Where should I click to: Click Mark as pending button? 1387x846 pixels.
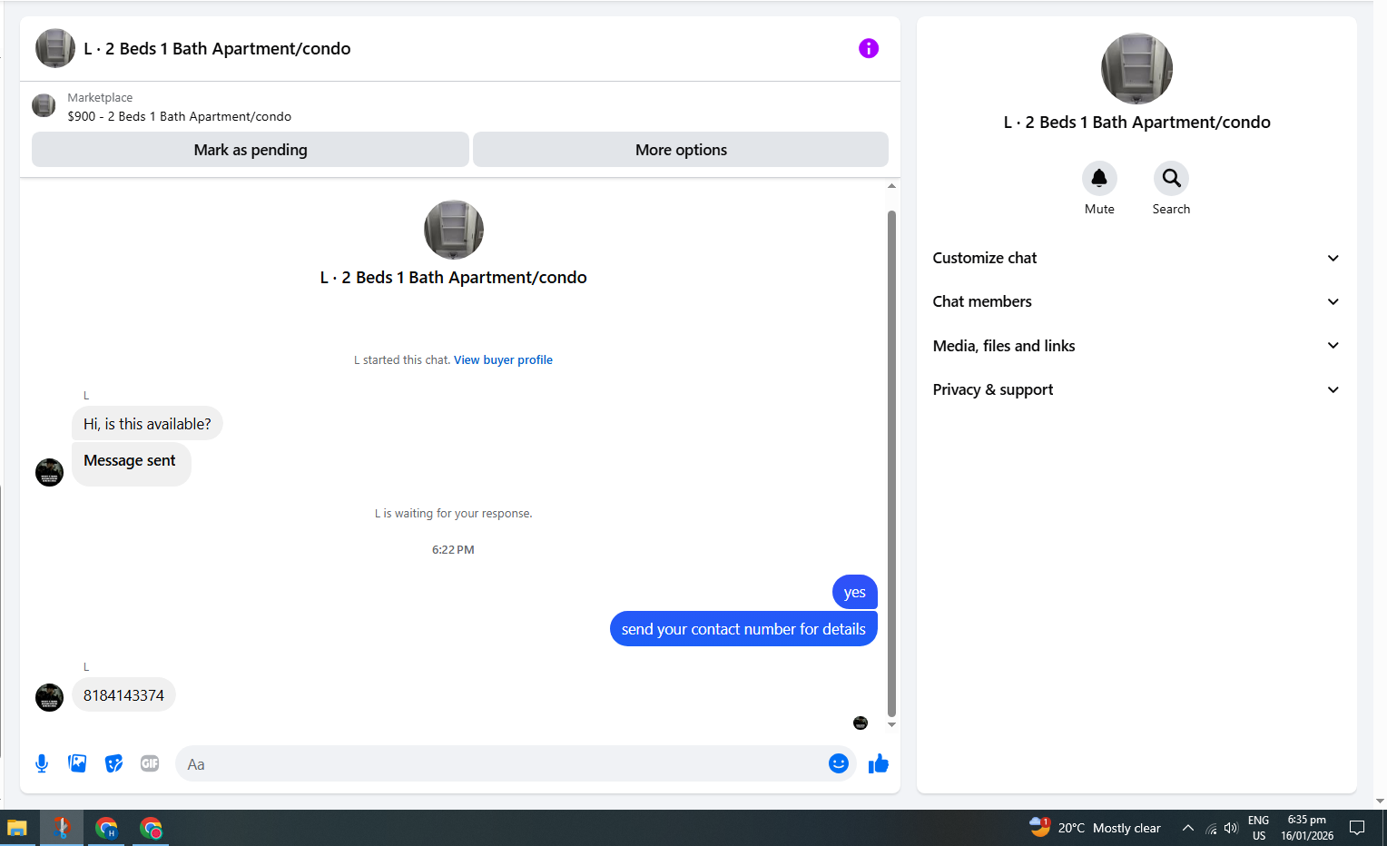[x=251, y=150]
